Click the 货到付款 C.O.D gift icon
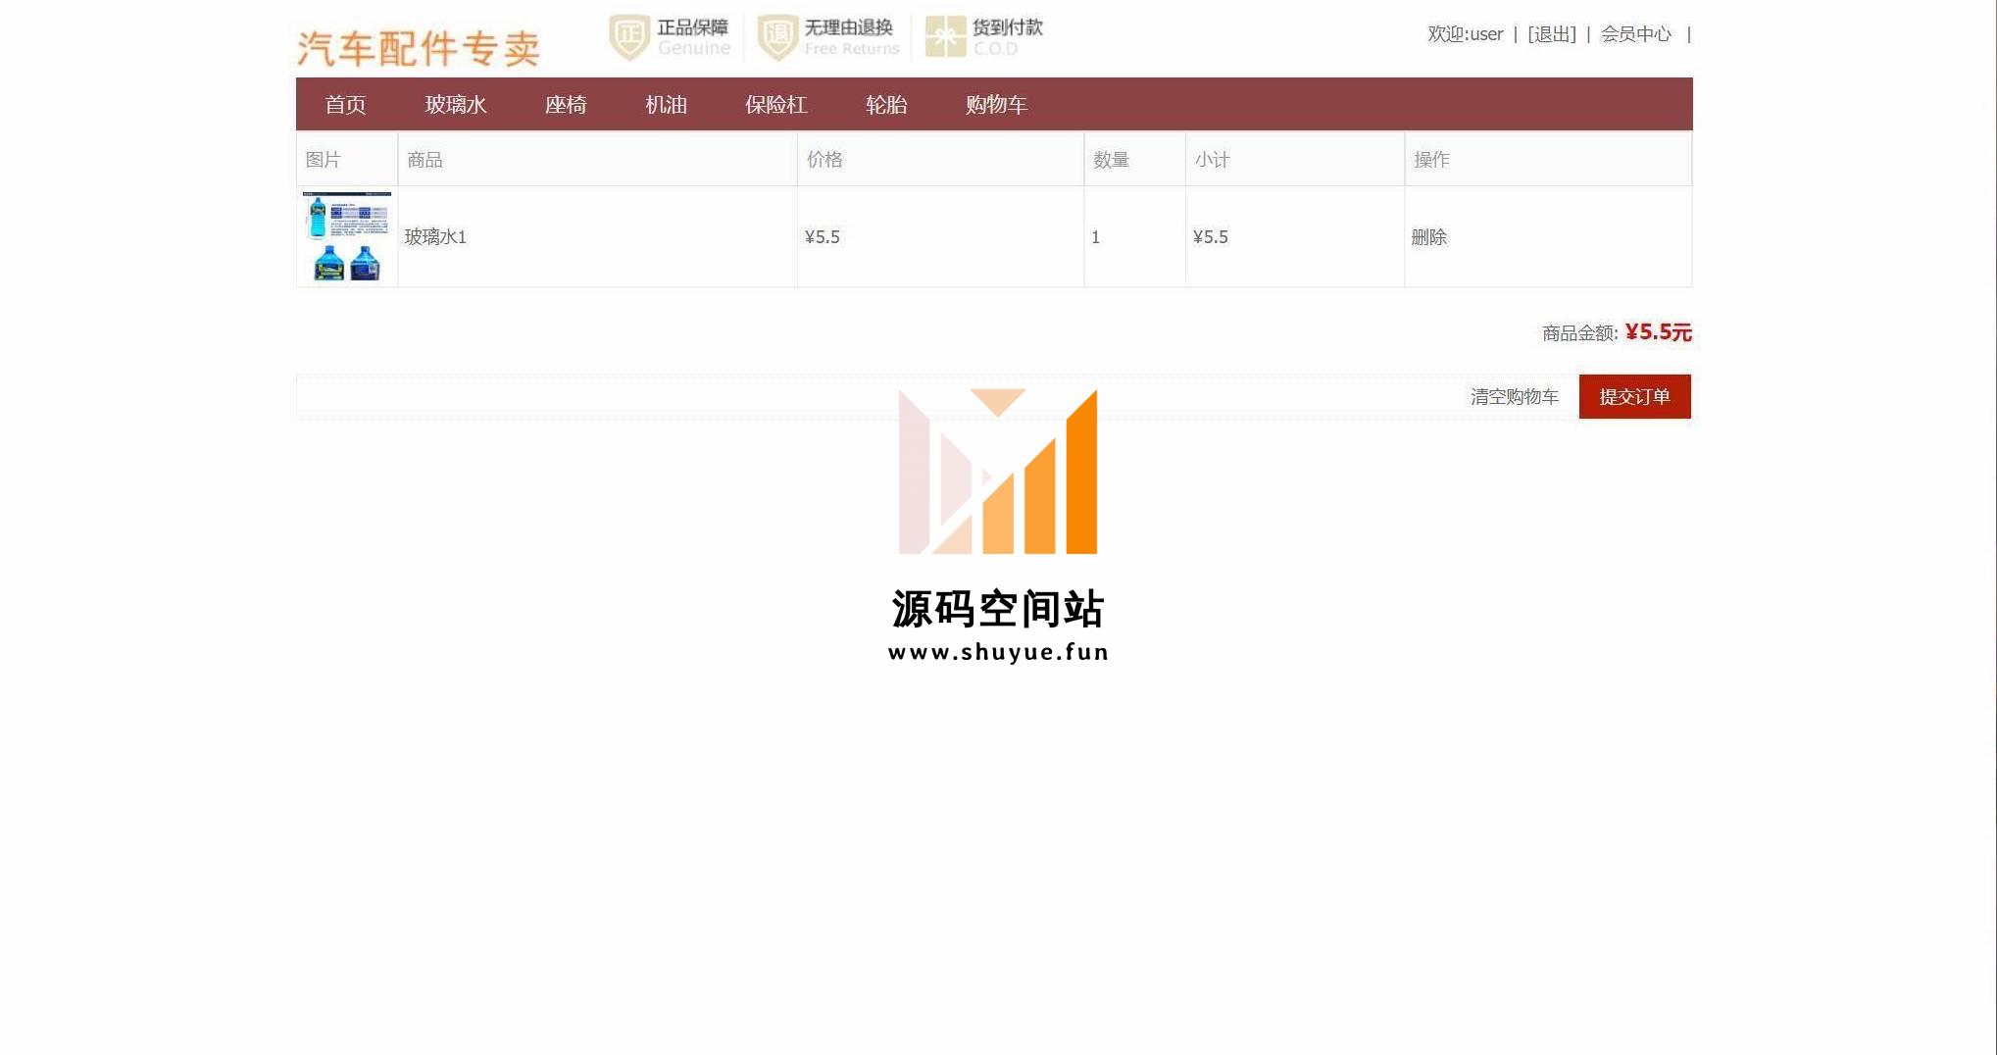This screenshot has width=1997, height=1055. click(945, 37)
